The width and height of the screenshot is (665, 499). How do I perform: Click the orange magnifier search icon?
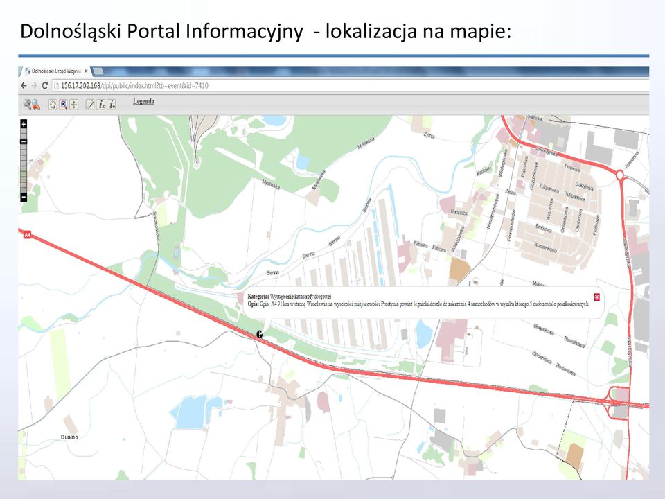pos(35,105)
